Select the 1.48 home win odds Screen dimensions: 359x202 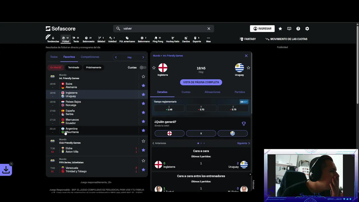pyautogui.click(x=169, y=108)
